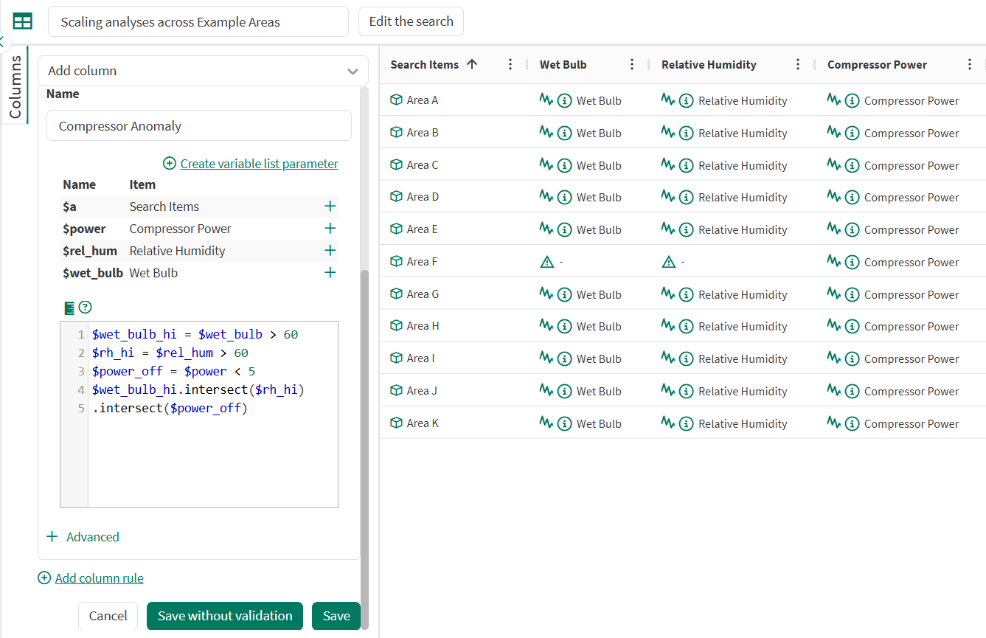Screen dimensions: 986x638
Task: Open Wet Bulb column options menu
Action: click(631, 65)
